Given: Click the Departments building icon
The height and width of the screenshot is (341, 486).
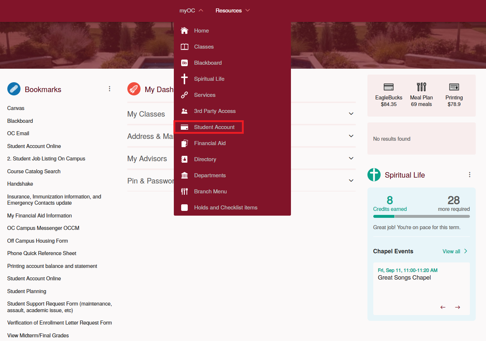Looking at the screenshot, I should 184,175.
